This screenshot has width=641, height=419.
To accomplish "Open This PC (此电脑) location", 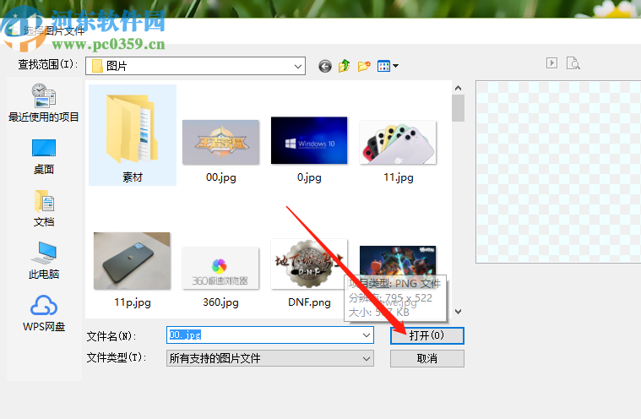I will point(44,260).
